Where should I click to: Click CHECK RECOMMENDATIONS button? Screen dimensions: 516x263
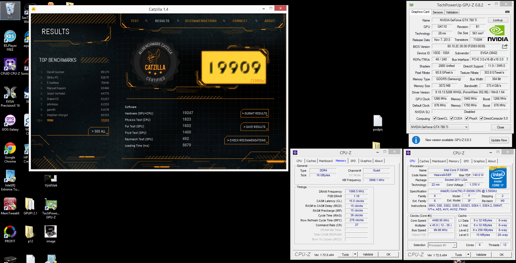[246, 140]
